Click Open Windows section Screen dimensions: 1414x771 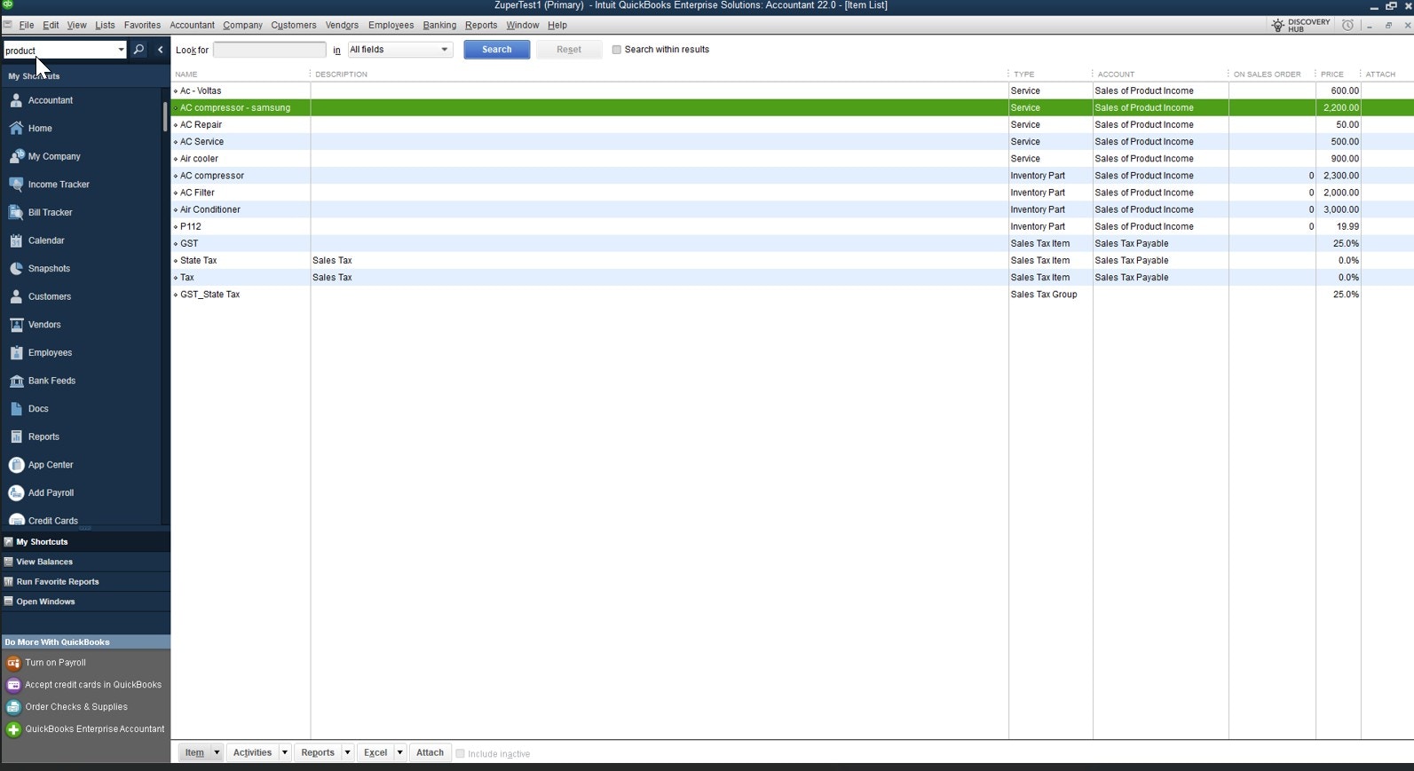pos(85,602)
